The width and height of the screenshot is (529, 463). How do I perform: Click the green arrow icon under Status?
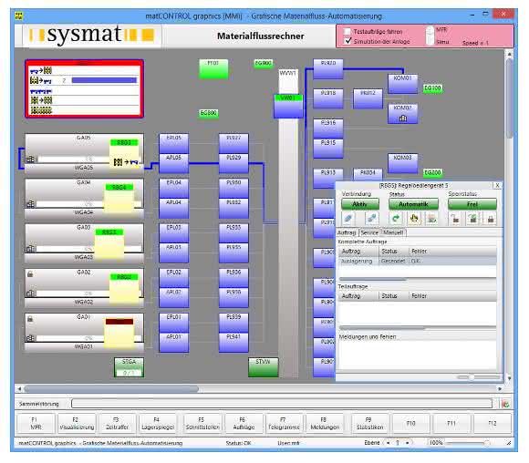coord(396,219)
